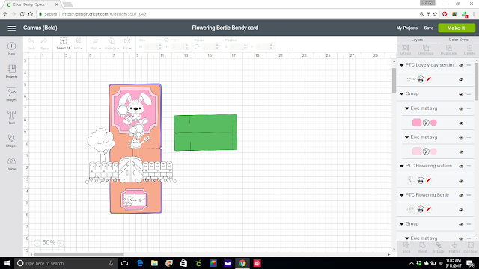Bookmark page with the star icon
The width and height of the screenshot is (479, 269).
(x=435, y=14)
